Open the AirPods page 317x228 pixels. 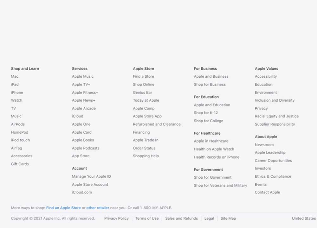(17, 124)
